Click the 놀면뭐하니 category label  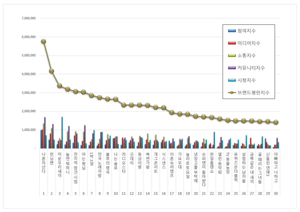click(68, 163)
